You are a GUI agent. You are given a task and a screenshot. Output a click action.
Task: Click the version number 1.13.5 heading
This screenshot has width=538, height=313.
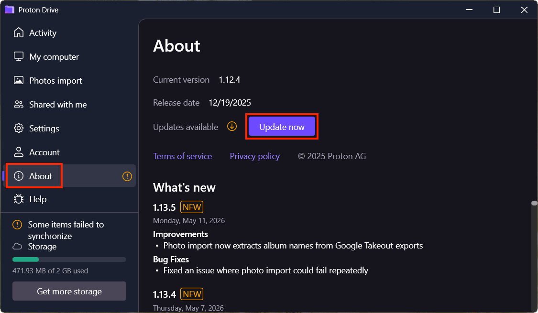pyautogui.click(x=165, y=207)
